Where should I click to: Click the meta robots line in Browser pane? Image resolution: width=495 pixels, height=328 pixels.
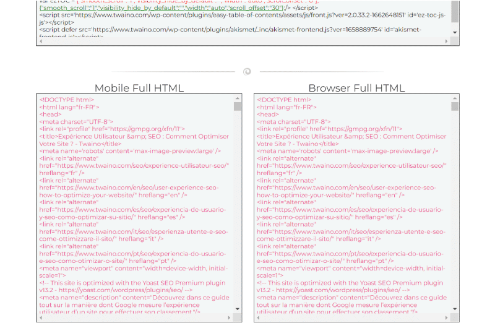coord(348,151)
